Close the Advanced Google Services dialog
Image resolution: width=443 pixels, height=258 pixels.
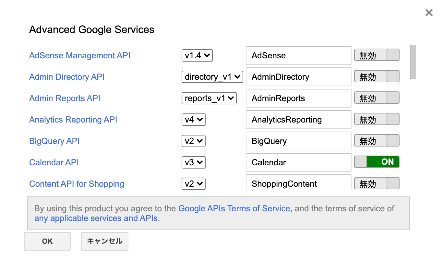pos(429,13)
